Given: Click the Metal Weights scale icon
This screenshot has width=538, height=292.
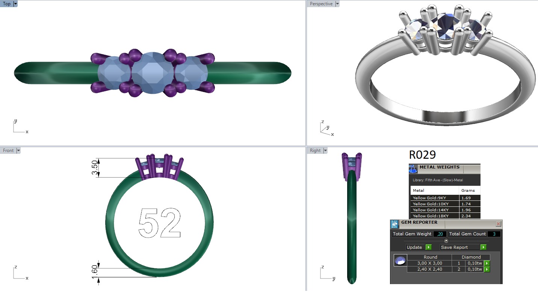Looking at the screenshot, I should (x=413, y=169).
